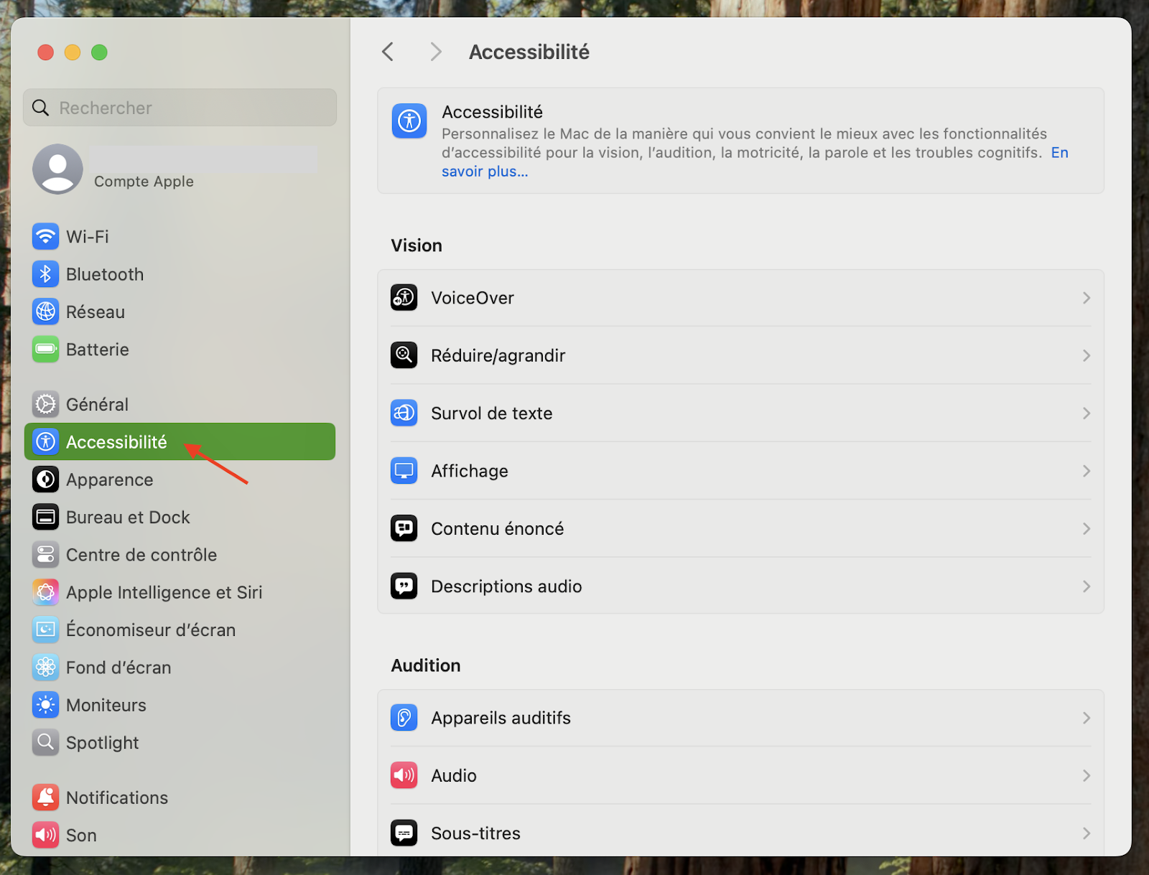Open Notifications settings
This screenshot has width=1149, height=875.
coord(116,797)
